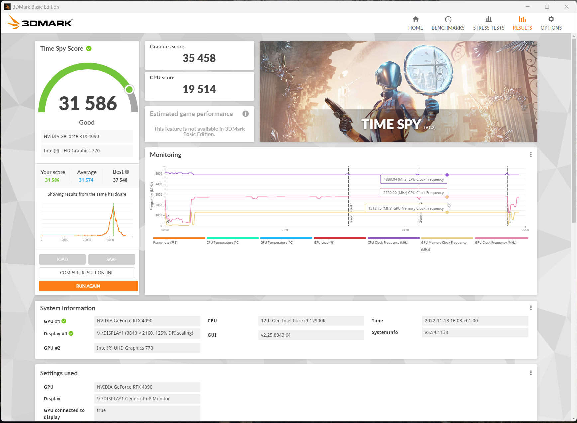
Task: Click the Best score info icon
Action: coord(127,172)
